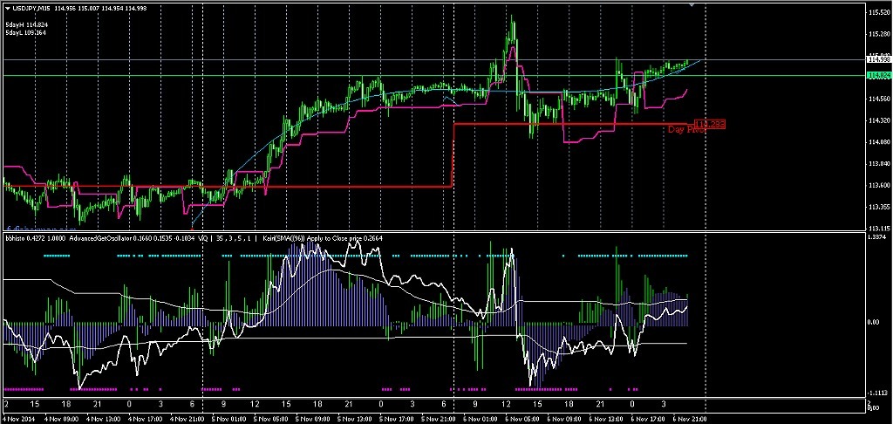Click the current price tag 114.998
Screen dimensions: 893x424
tap(877, 59)
